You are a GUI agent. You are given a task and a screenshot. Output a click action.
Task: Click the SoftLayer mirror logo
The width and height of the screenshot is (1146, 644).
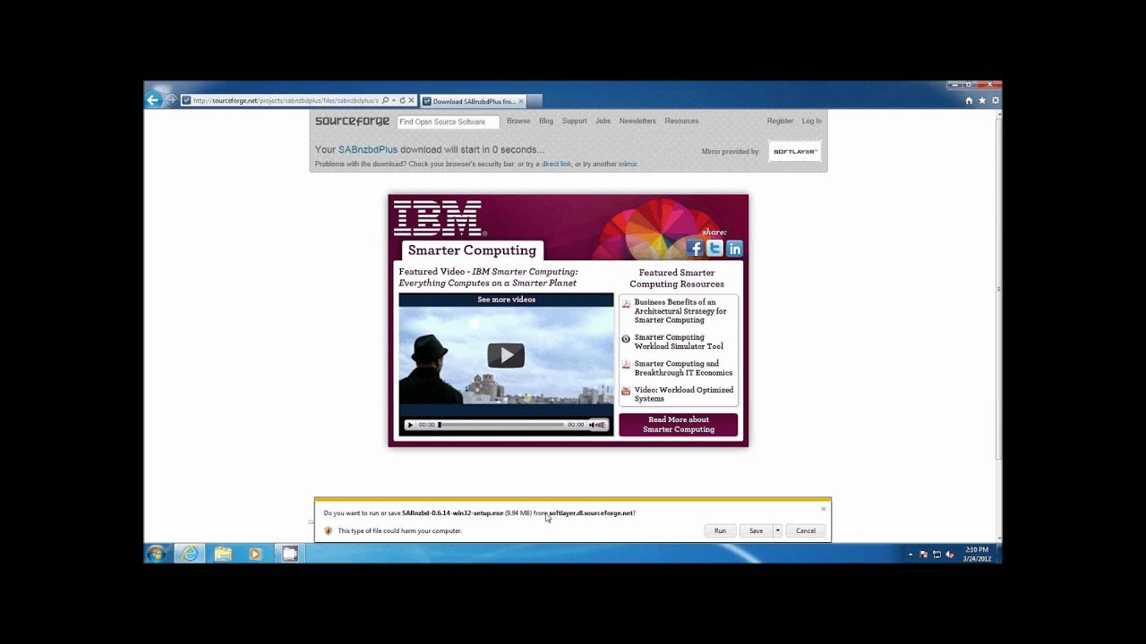click(794, 151)
